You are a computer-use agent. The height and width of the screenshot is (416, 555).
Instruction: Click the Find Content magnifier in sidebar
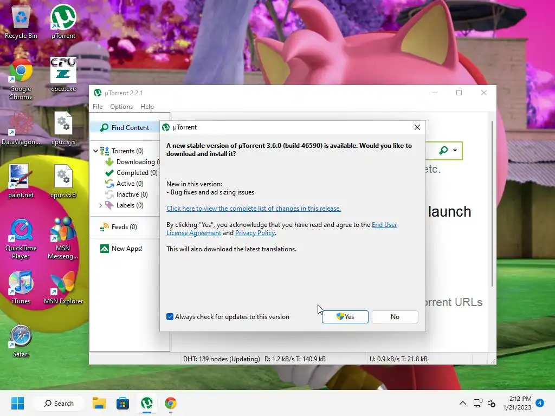104,128
